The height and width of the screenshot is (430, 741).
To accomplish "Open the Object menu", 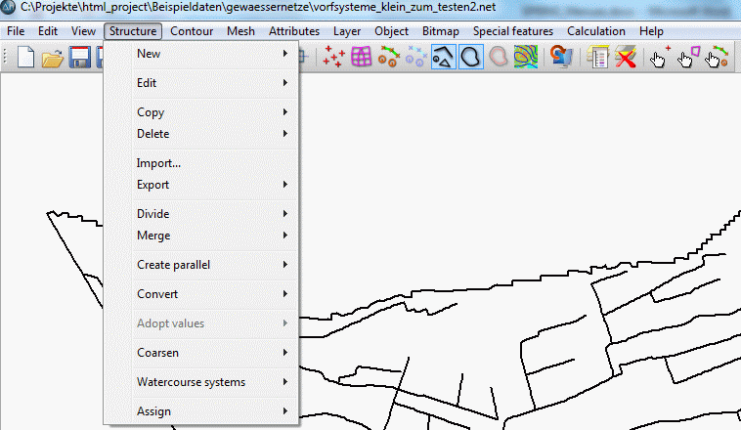I will (x=391, y=31).
